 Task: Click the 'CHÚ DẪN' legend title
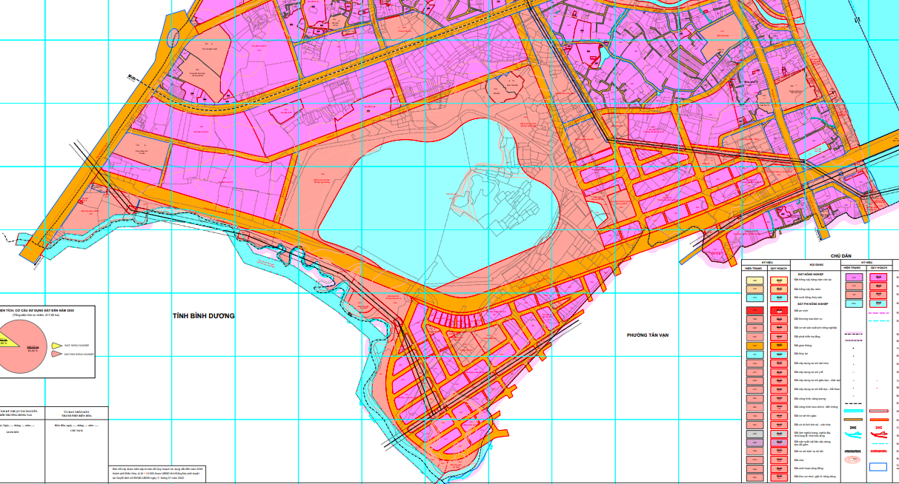point(841,256)
